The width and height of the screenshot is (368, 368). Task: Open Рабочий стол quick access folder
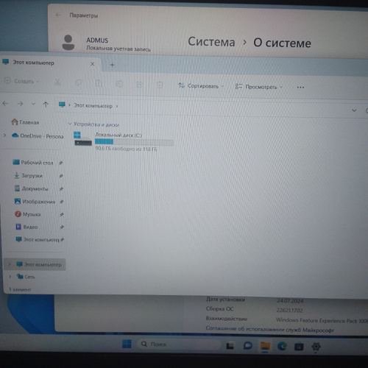point(33,163)
